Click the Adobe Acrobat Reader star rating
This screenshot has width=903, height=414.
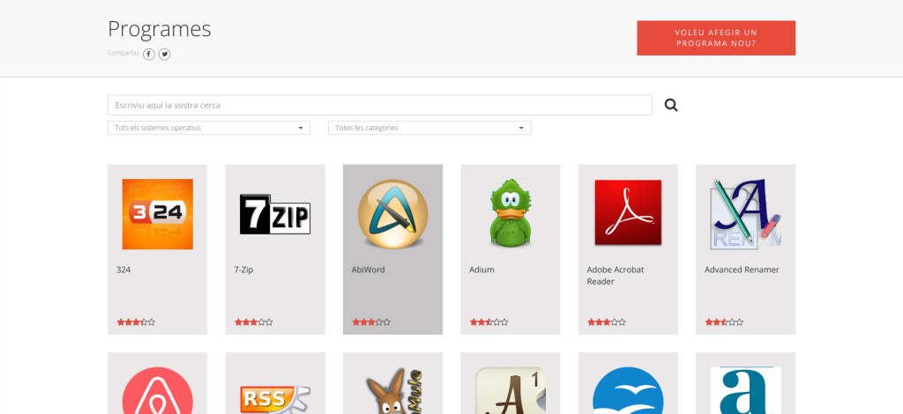click(x=607, y=322)
